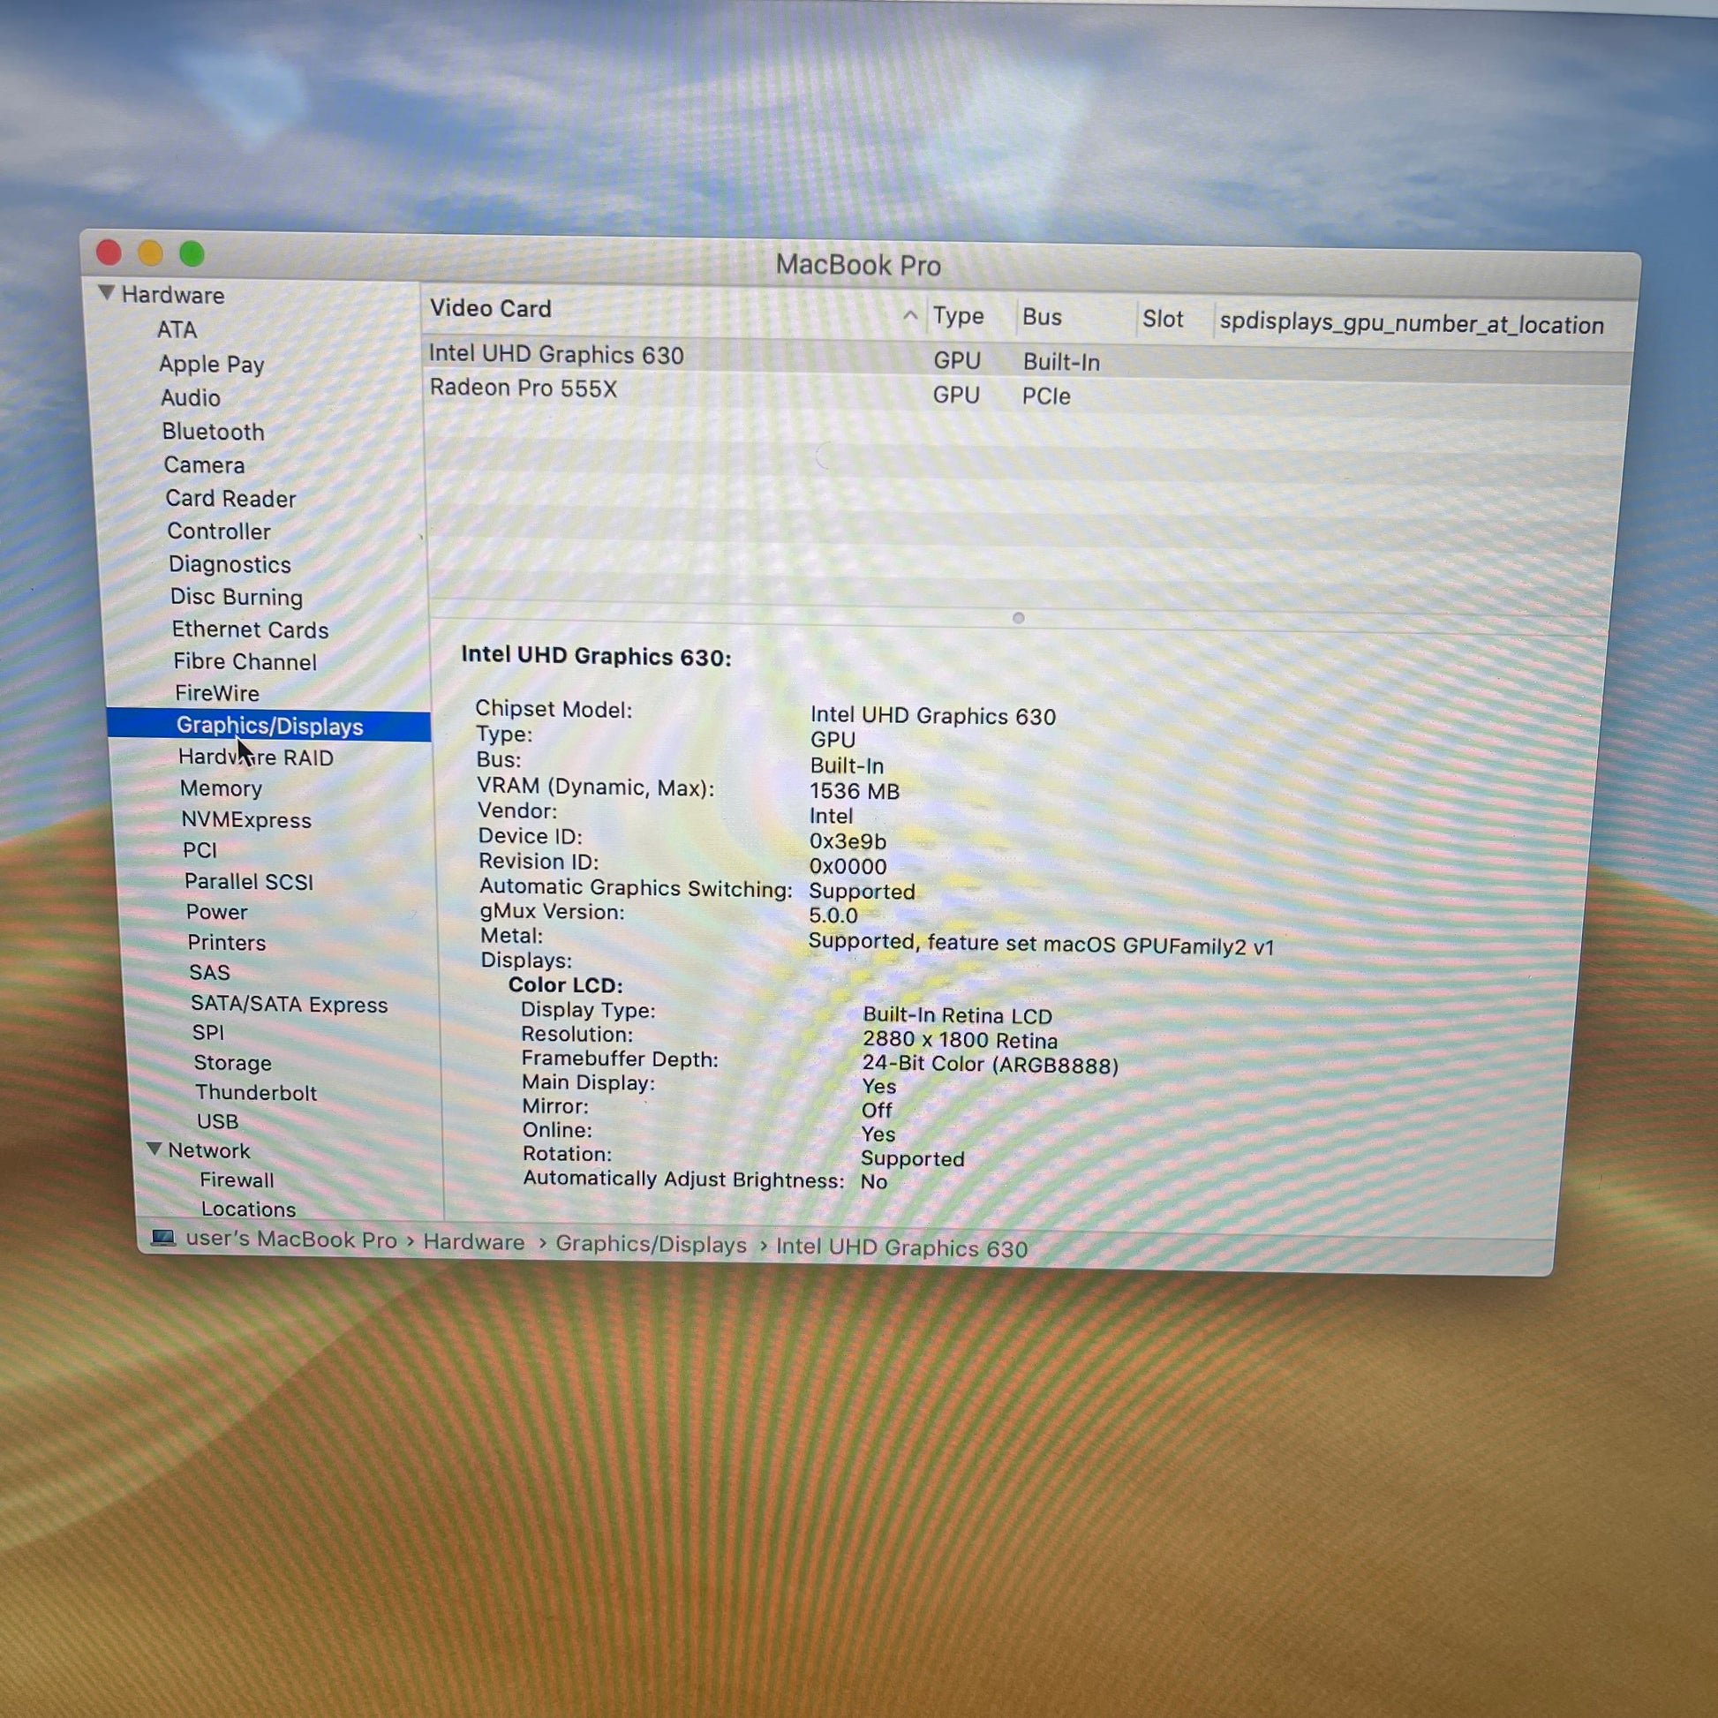
Task: Open Hardware RAID in the sidebar
Action: pos(256,757)
